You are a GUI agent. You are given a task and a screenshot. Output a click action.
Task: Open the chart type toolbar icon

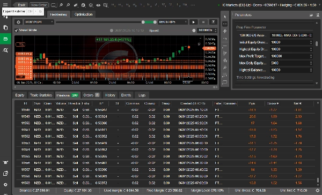click(x=76, y=5)
